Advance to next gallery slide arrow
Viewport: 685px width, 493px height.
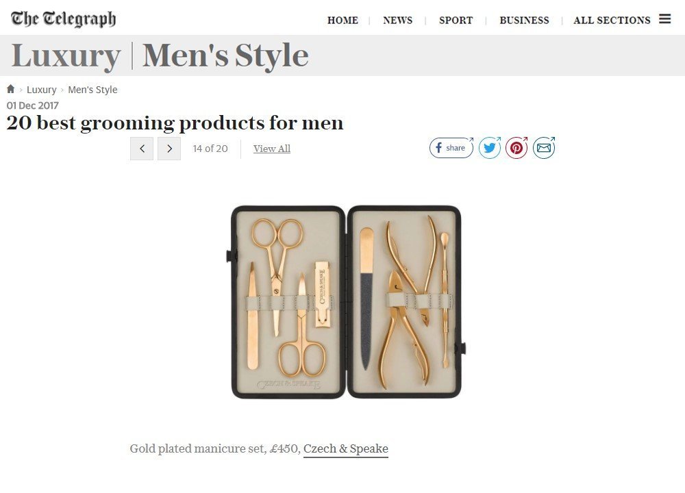169,149
